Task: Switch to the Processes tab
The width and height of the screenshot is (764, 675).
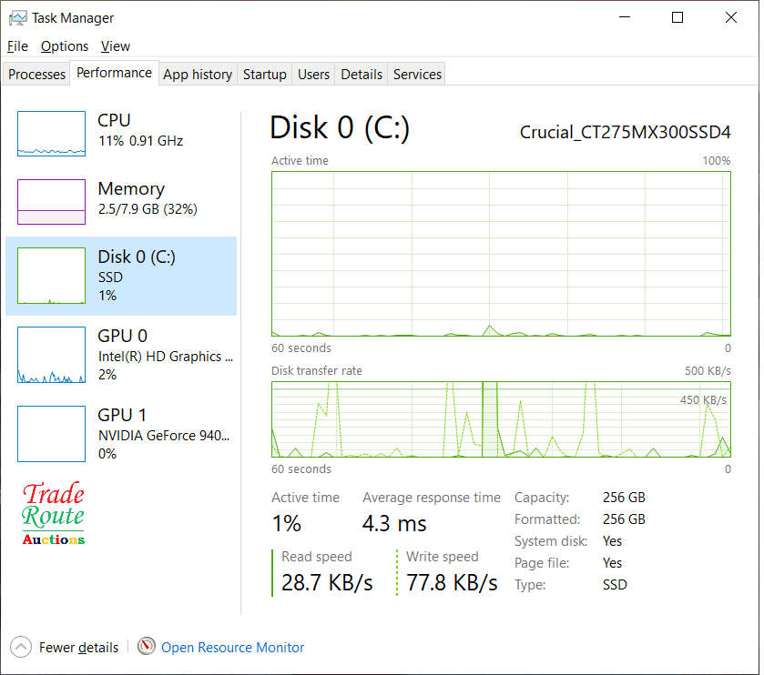Action: coord(36,74)
